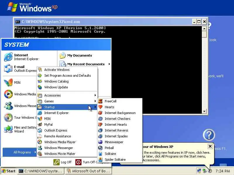Select Set Program Access and Defaults
Image resolution: width=234 pixels, height=175 pixels.
click(x=67, y=76)
